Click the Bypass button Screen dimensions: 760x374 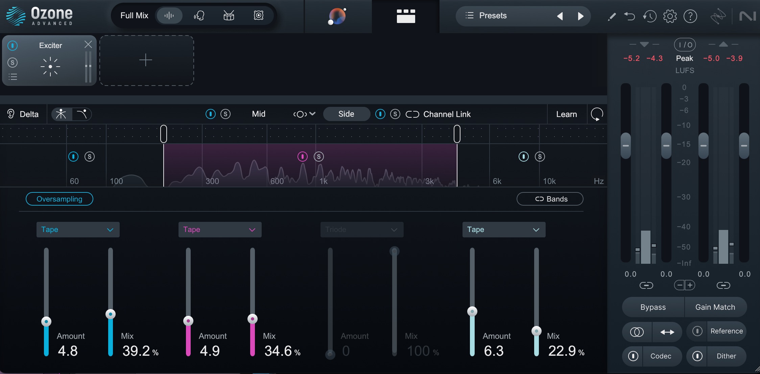point(653,307)
